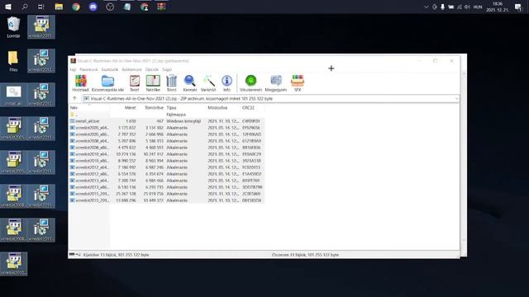Open the Nézőke (View) toolbar icon
529x297 pixels.
pyautogui.click(x=153, y=83)
